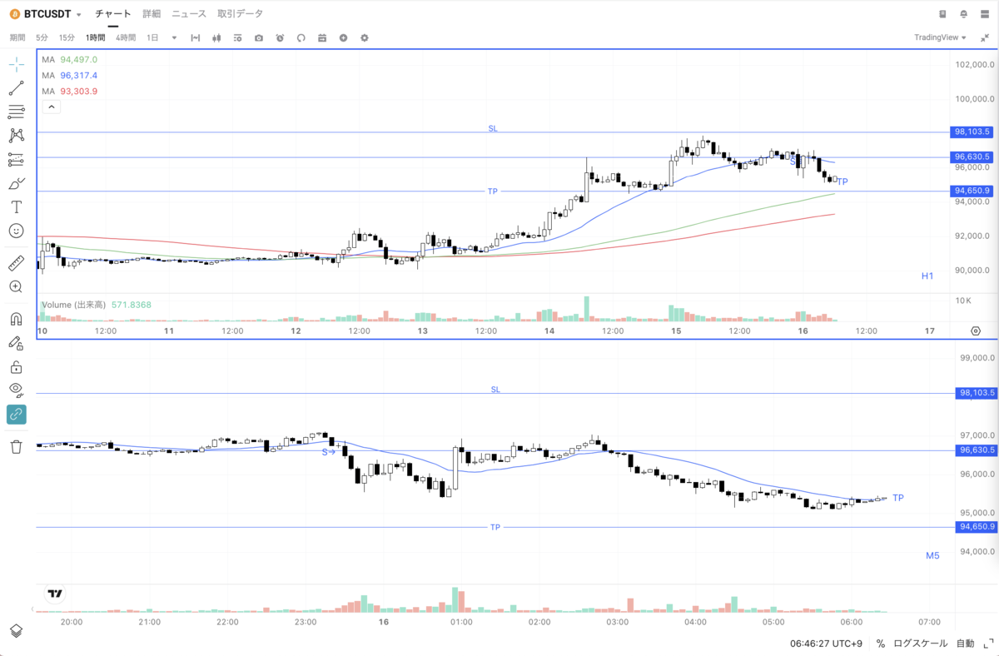Switch to 詳細 tab
Screen dimensions: 999x656
pos(152,14)
